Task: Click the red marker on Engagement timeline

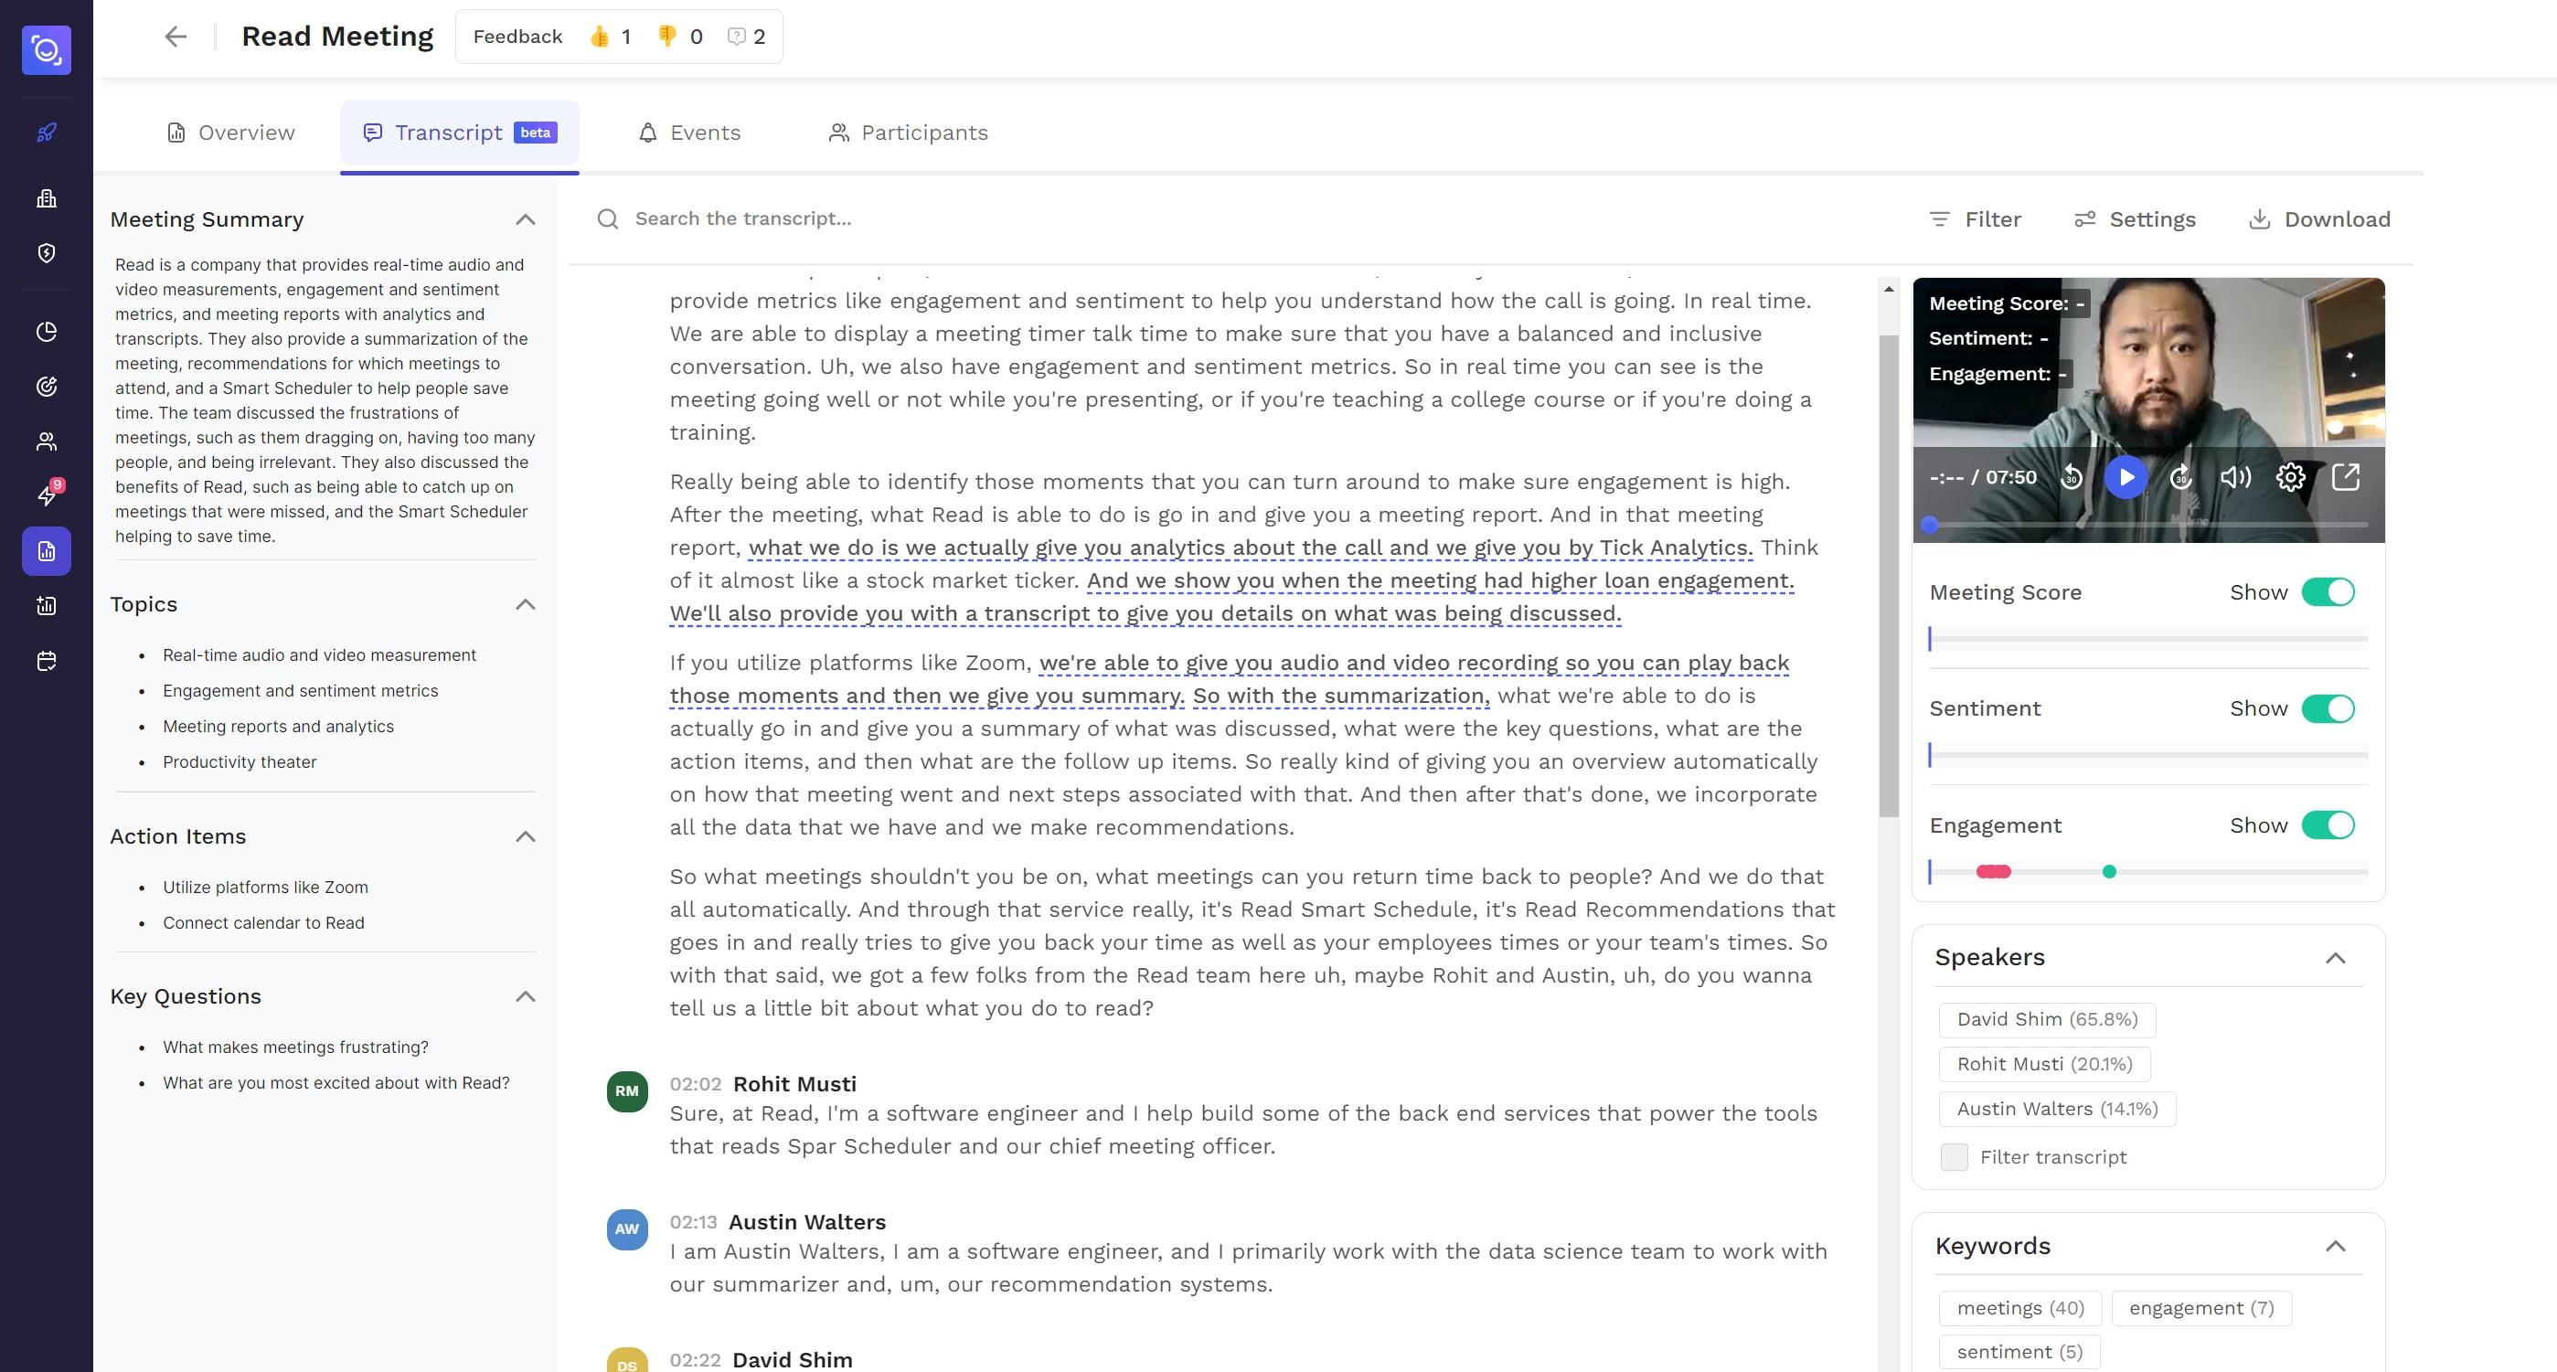Action: [x=1993, y=872]
